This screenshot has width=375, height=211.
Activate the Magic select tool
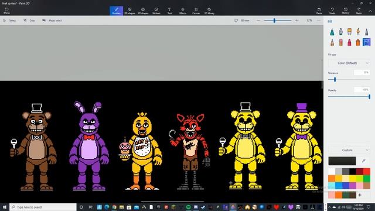pos(52,21)
